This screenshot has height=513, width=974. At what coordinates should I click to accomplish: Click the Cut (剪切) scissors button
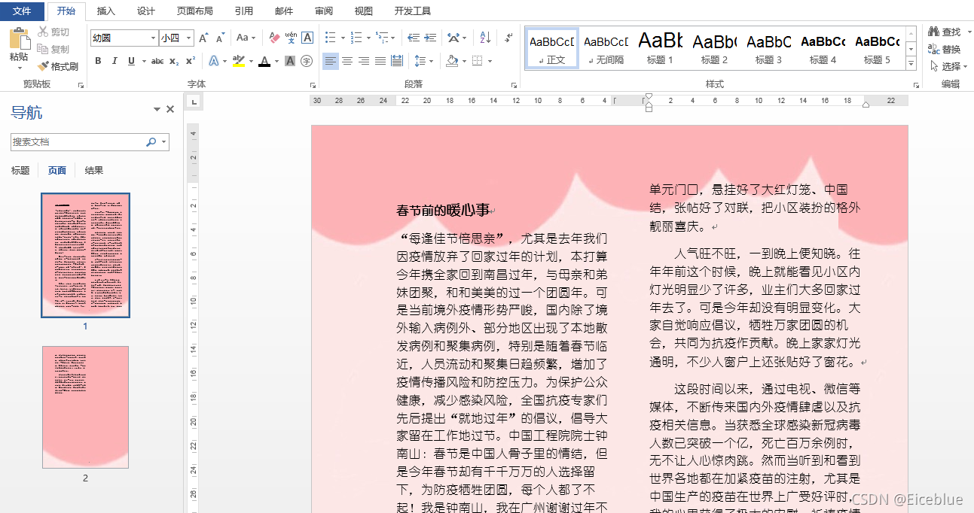tap(53, 32)
